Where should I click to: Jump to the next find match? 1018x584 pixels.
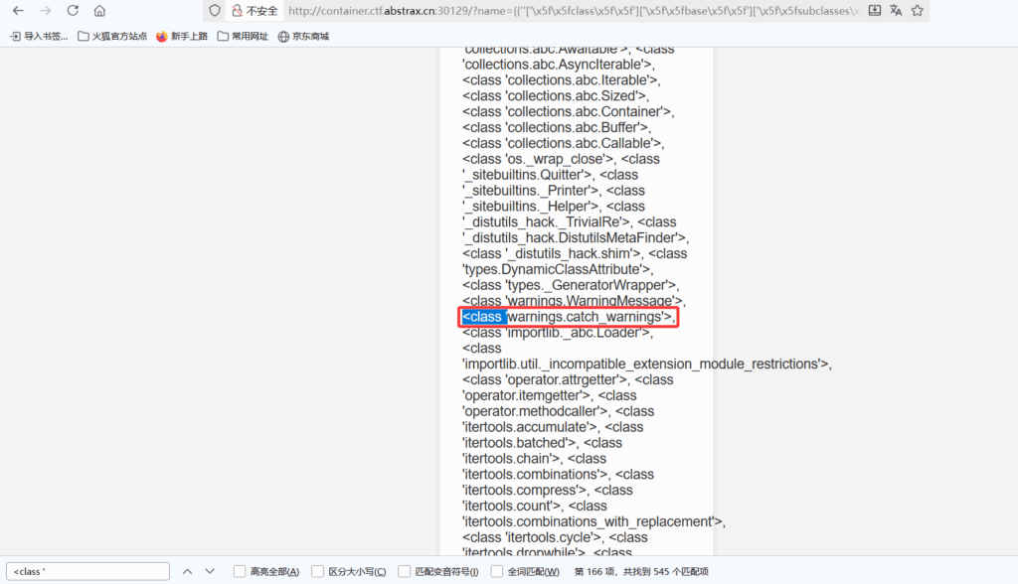[x=210, y=571]
